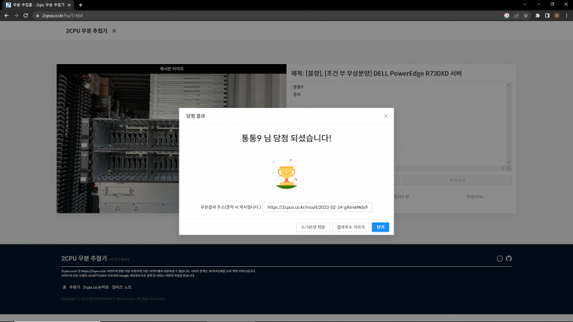Screen dimensions: 573x322
Task: Click the 홈 footer link
Action: 64,287
